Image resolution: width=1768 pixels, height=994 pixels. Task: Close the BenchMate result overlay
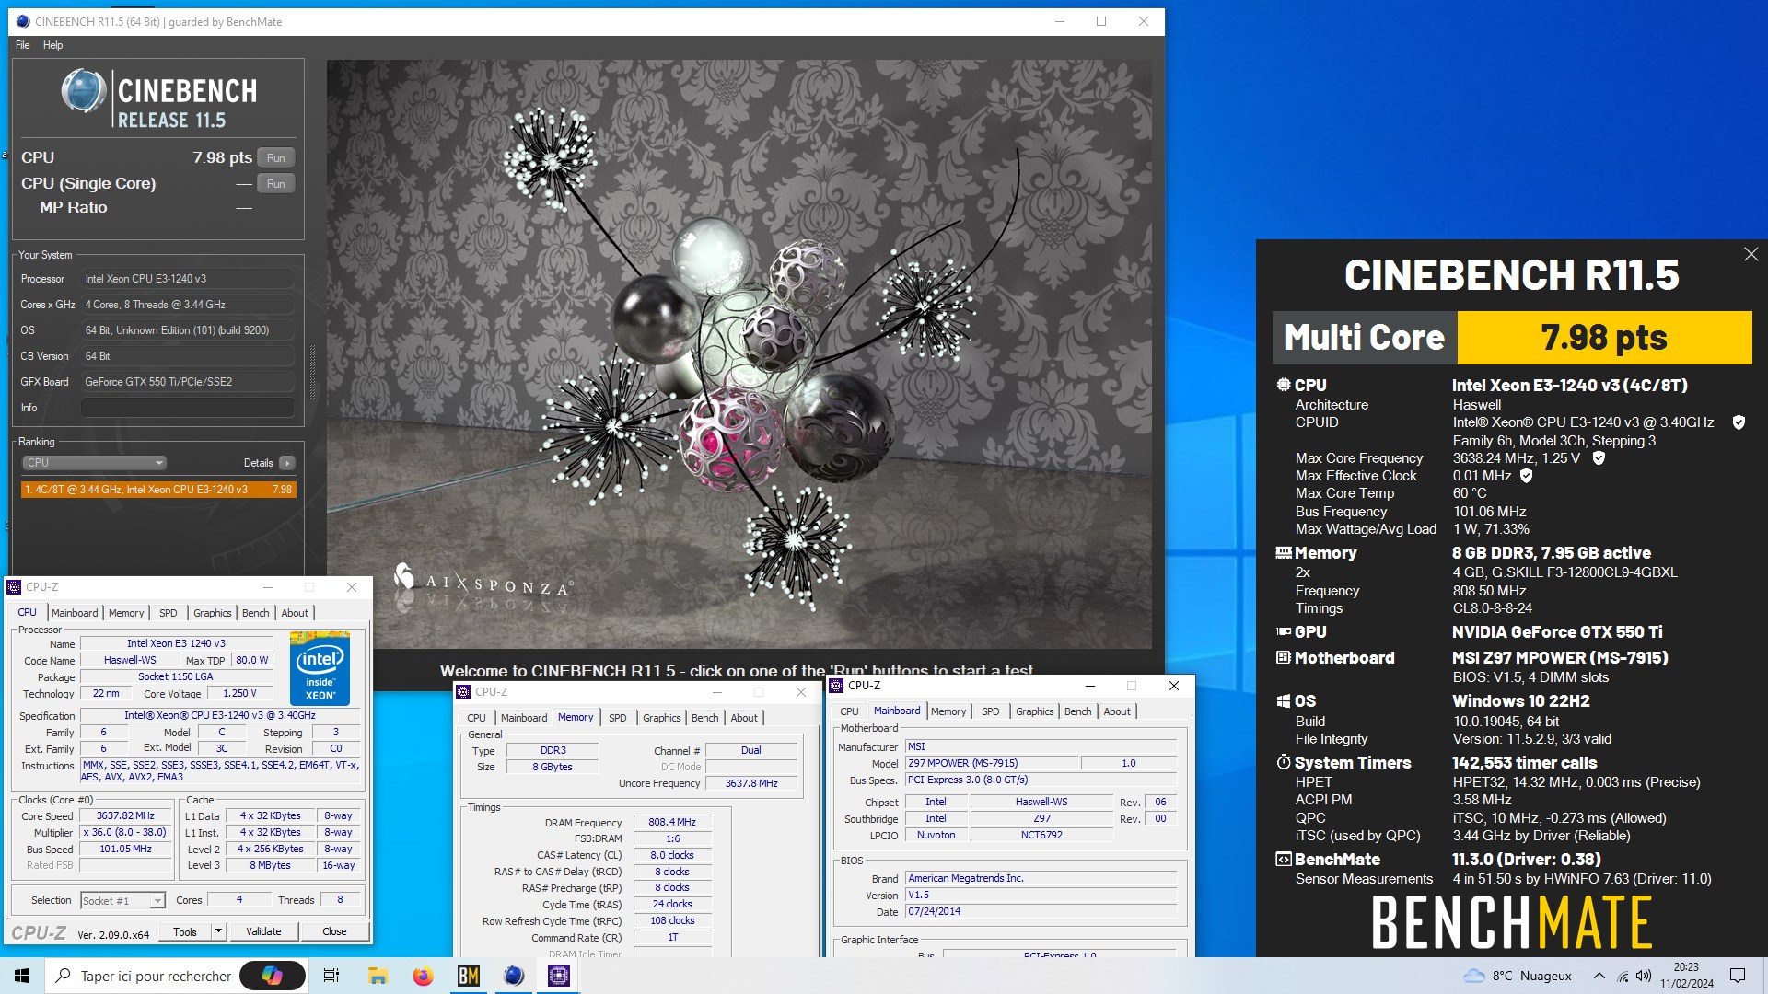[1751, 254]
